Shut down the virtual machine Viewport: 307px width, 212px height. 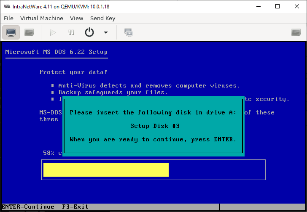[x=89, y=32]
